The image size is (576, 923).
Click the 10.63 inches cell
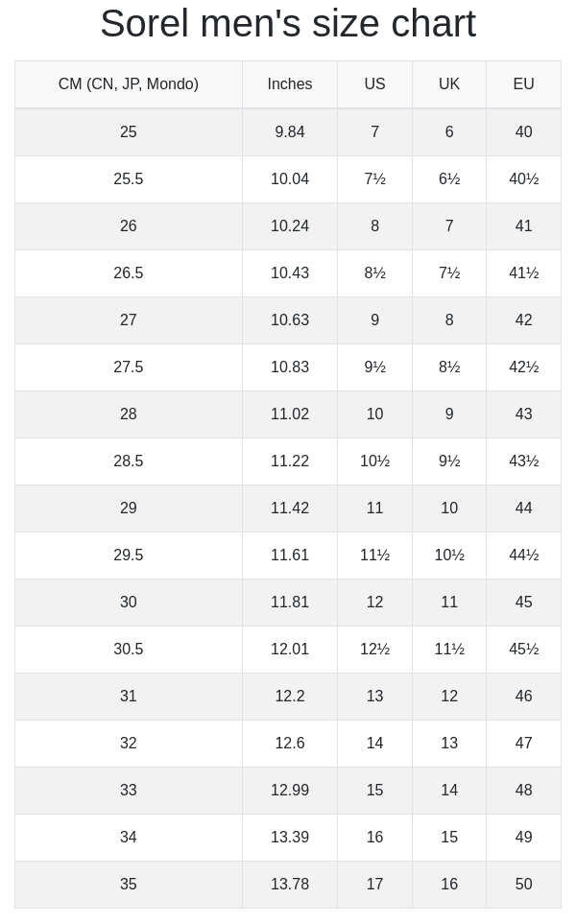(290, 320)
